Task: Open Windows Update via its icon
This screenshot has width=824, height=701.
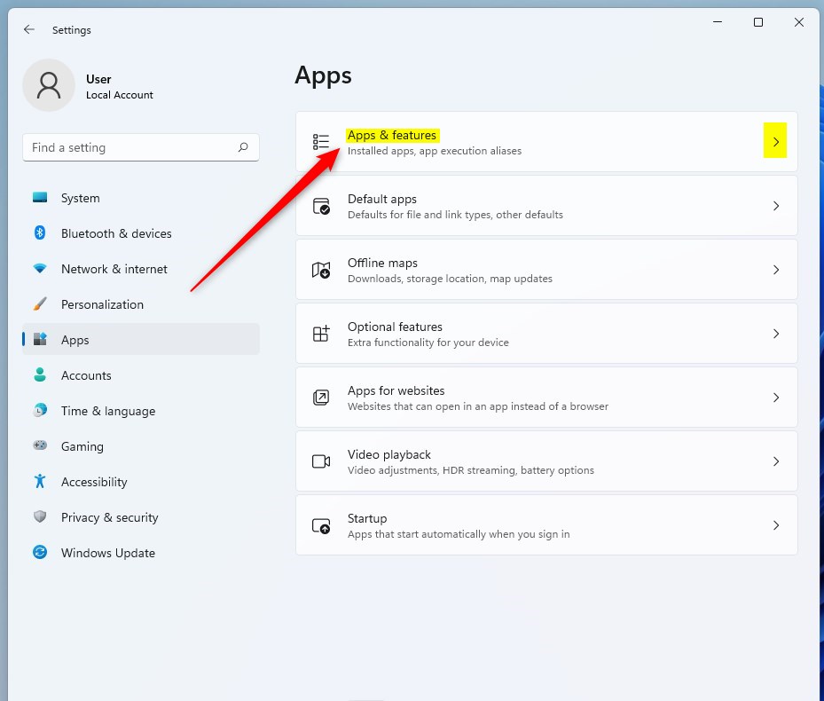Action: click(x=40, y=553)
